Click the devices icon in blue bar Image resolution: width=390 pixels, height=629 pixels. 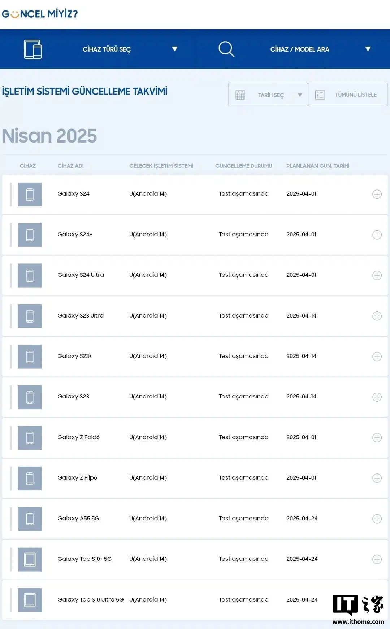click(x=33, y=49)
